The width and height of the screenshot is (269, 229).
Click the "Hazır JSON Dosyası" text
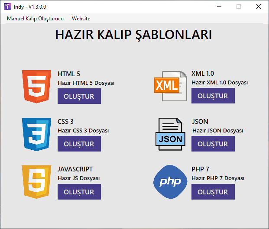(218, 131)
